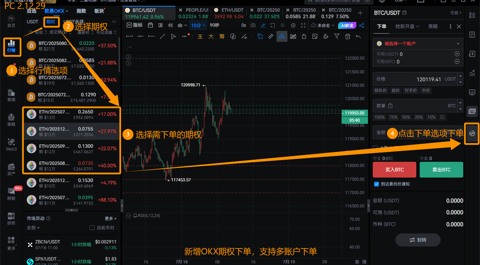Open the Web3 sidebar section

[11, 145]
